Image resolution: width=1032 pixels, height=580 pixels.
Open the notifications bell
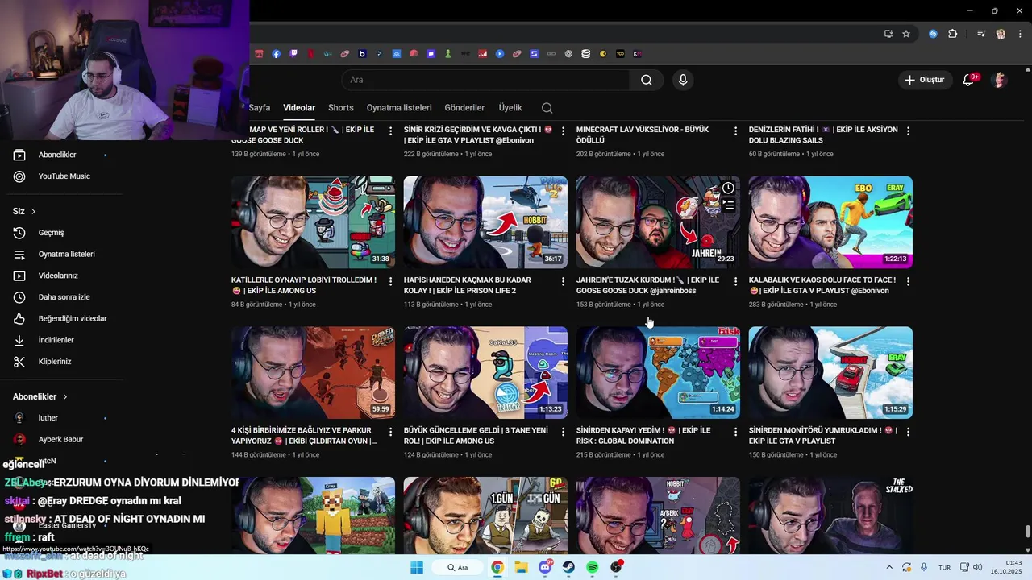point(968,80)
